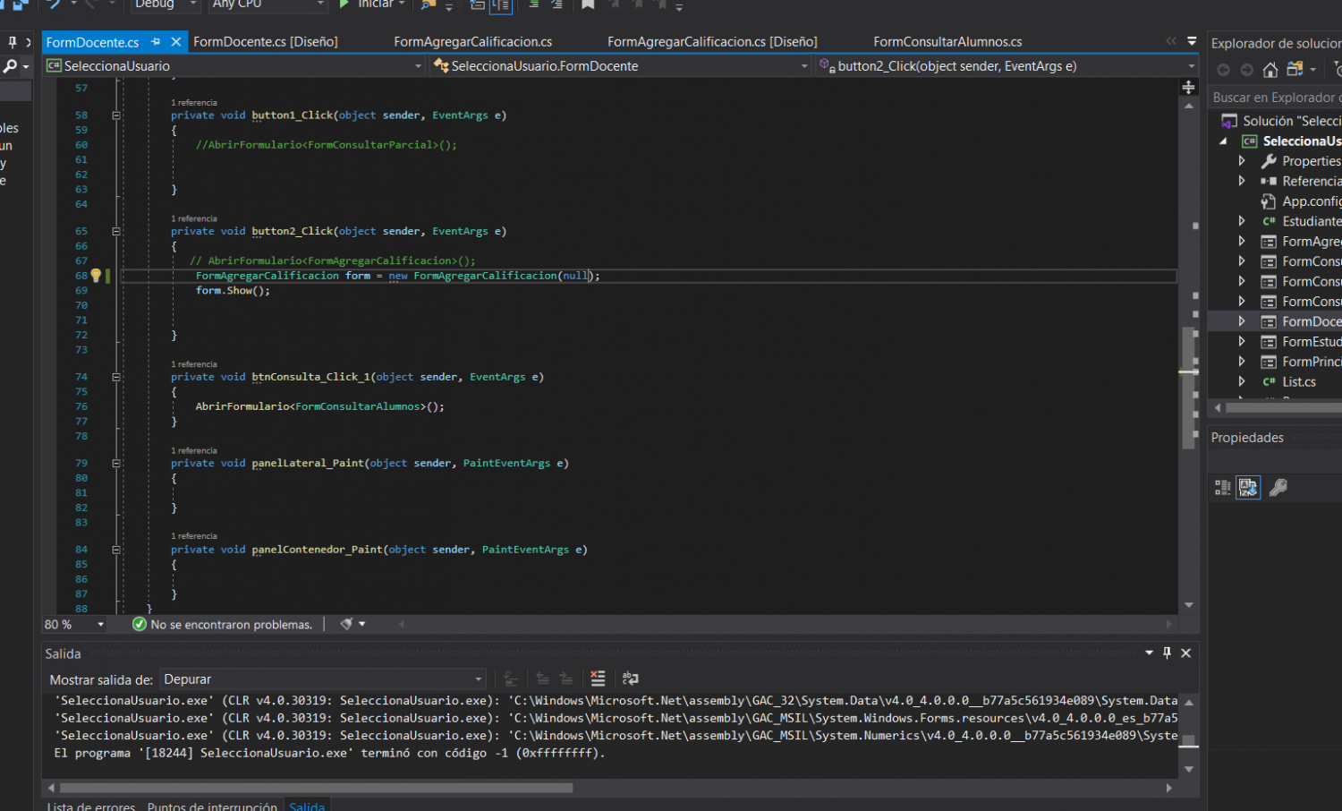The image size is (1342, 811).
Task: Switch to FormConsultarAlumnos.cs tab
Action: click(x=947, y=42)
